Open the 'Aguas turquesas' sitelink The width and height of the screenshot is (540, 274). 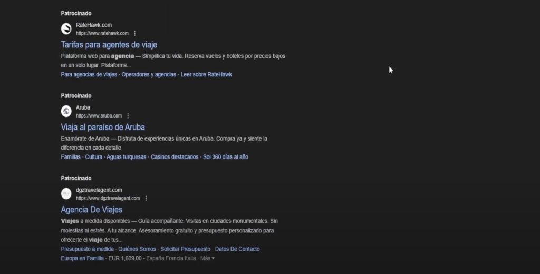click(127, 157)
